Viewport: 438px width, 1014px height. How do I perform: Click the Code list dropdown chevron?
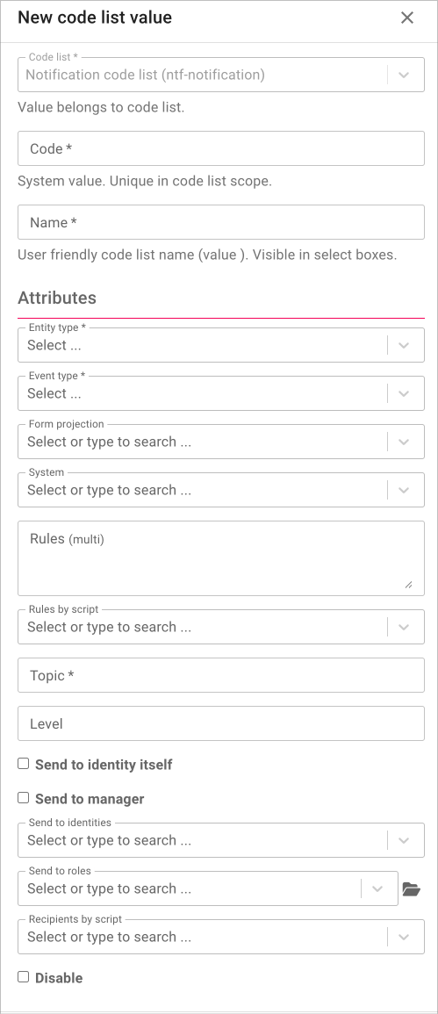click(404, 75)
